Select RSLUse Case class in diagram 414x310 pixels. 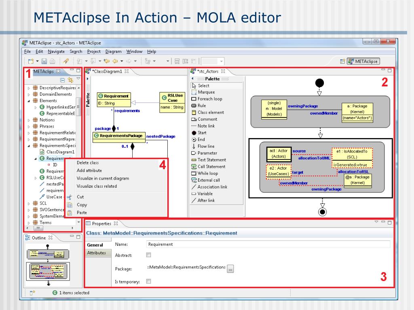click(172, 103)
